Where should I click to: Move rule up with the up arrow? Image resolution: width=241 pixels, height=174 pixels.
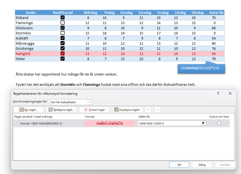pyautogui.click(x=148, y=110)
